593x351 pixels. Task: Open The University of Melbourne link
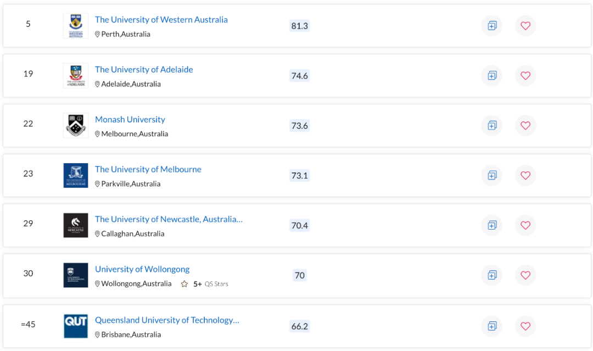pyautogui.click(x=148, y=169)
